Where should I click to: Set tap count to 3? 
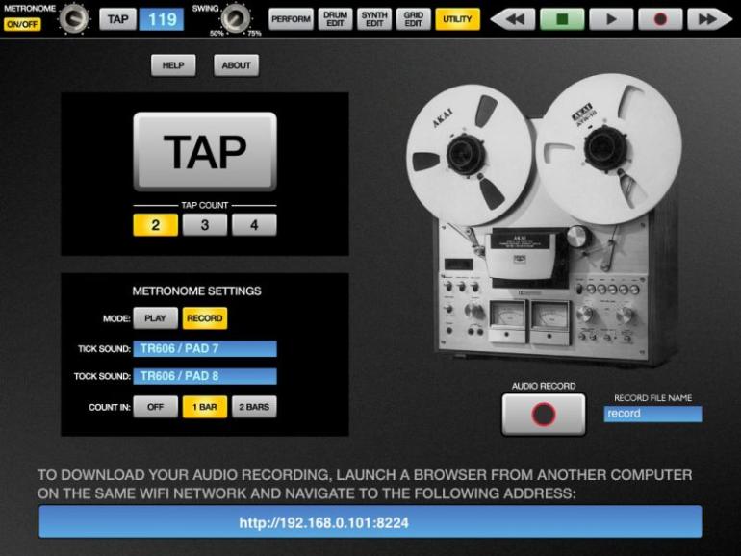(x=205, y=225)
